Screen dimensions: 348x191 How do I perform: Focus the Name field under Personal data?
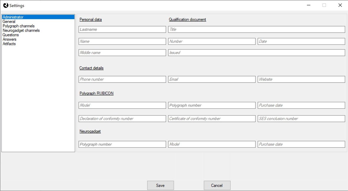point(122,41)
